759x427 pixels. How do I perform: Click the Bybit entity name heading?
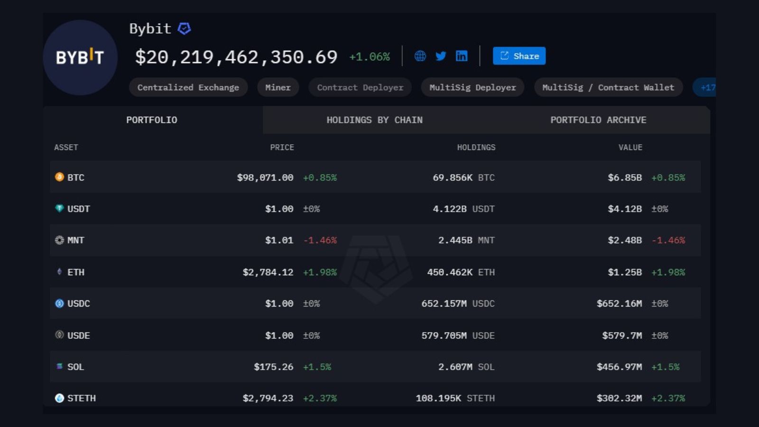[150, 29]
